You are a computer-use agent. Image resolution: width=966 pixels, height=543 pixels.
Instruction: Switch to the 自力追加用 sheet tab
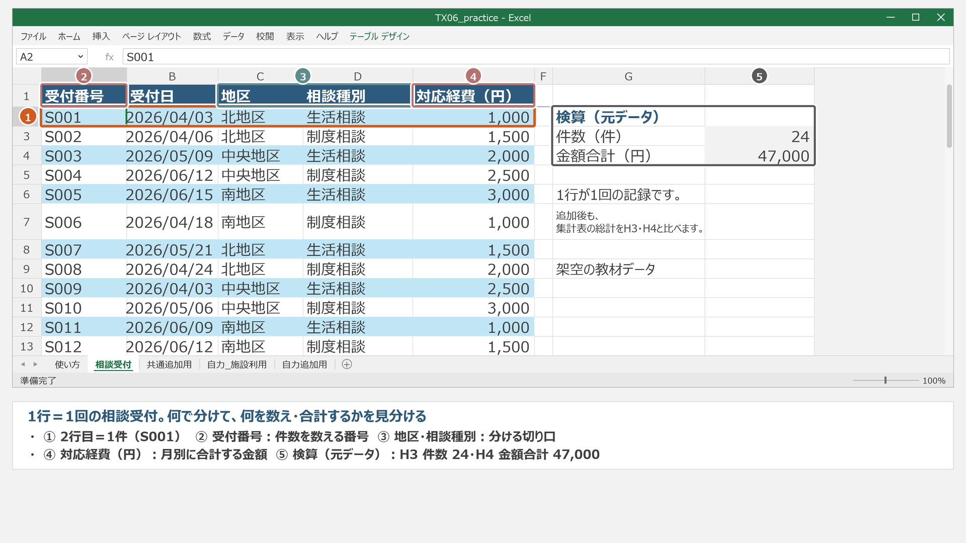click(304, 365)
